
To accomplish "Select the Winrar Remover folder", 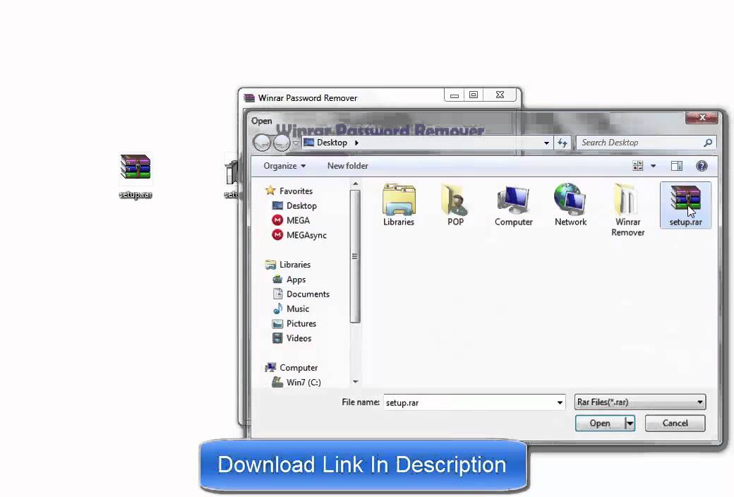I will 627,210.
